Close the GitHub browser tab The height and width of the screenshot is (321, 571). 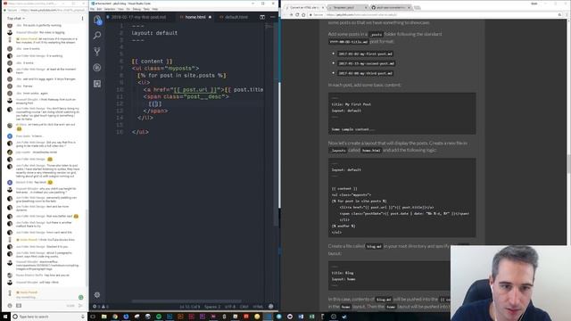coord(410,7)
